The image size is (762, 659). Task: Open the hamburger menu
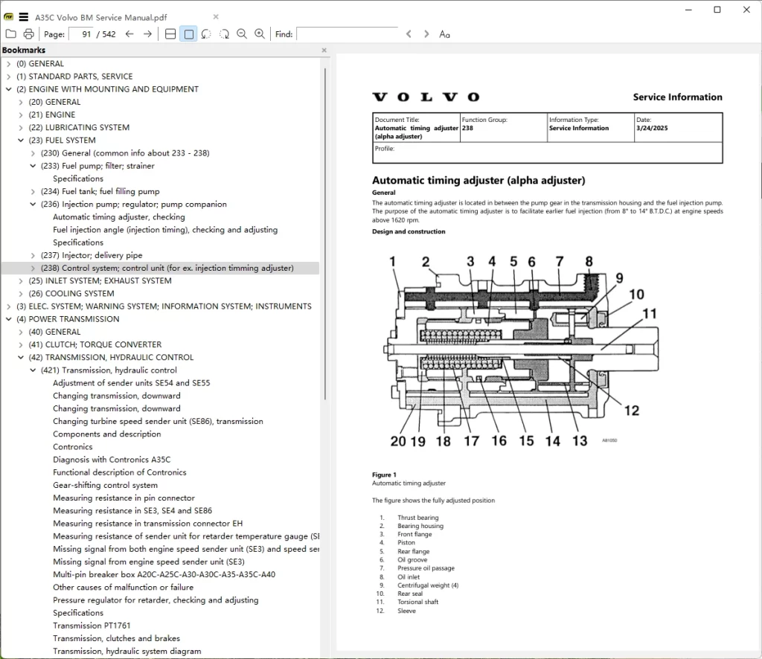[23, 17]
